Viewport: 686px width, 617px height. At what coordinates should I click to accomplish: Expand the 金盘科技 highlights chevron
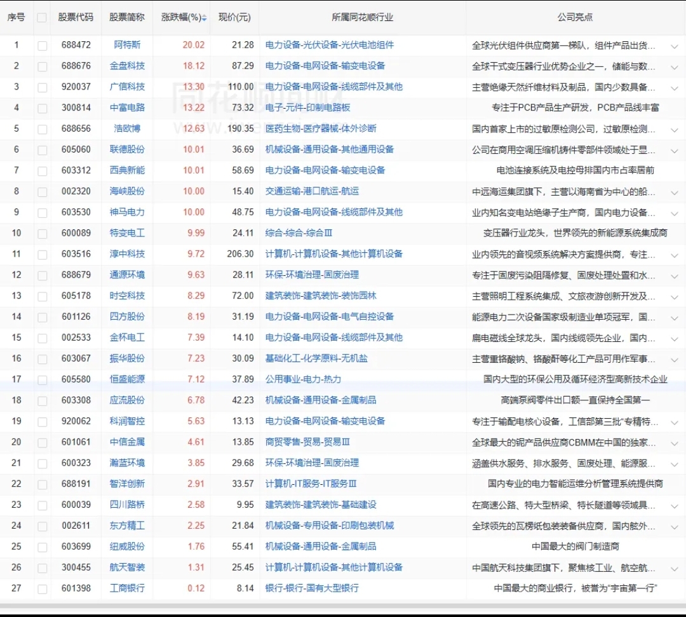[x=674, y=67]
